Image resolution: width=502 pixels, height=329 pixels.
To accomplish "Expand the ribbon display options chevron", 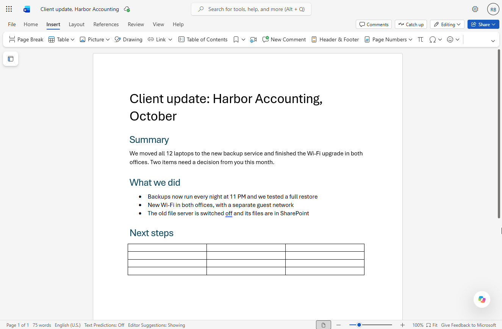I will 493,41.
